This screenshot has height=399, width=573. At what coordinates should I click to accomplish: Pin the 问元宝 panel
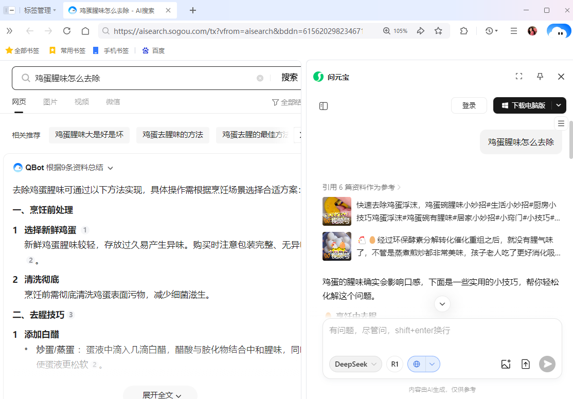tap(540, 76)
